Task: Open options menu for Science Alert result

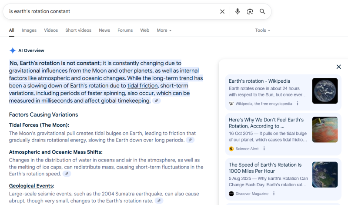Action: (x=264, y=148)
